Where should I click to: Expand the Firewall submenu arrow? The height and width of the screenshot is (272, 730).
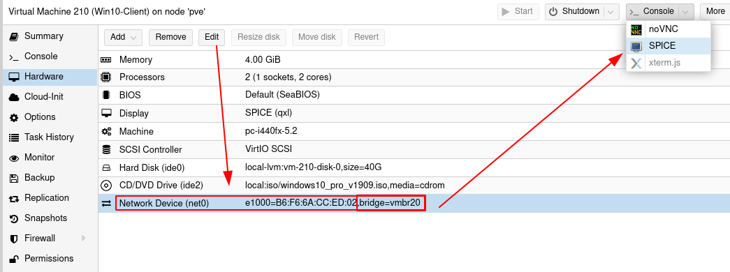(x=84, y=238)
